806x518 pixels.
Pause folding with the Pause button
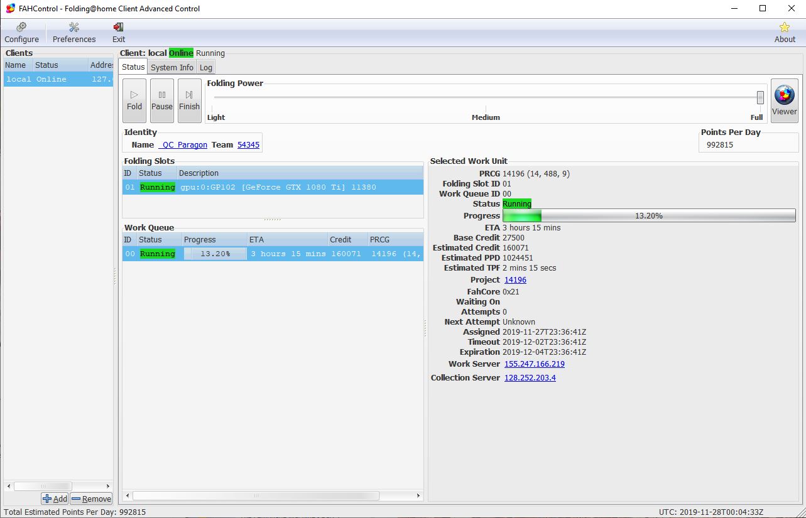coord(161,100)
